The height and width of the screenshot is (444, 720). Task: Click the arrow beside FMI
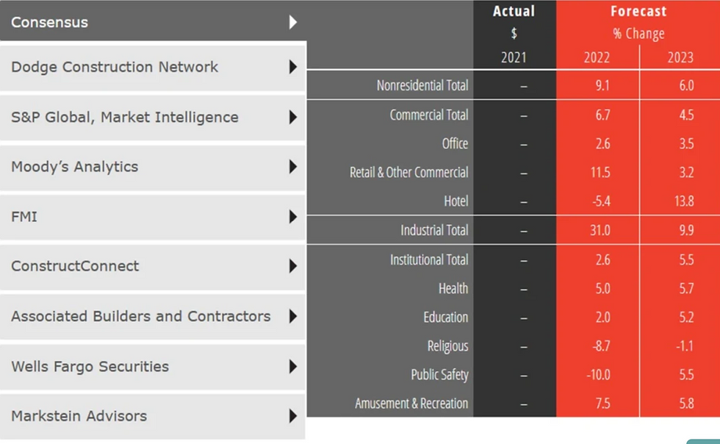point(293,216)
